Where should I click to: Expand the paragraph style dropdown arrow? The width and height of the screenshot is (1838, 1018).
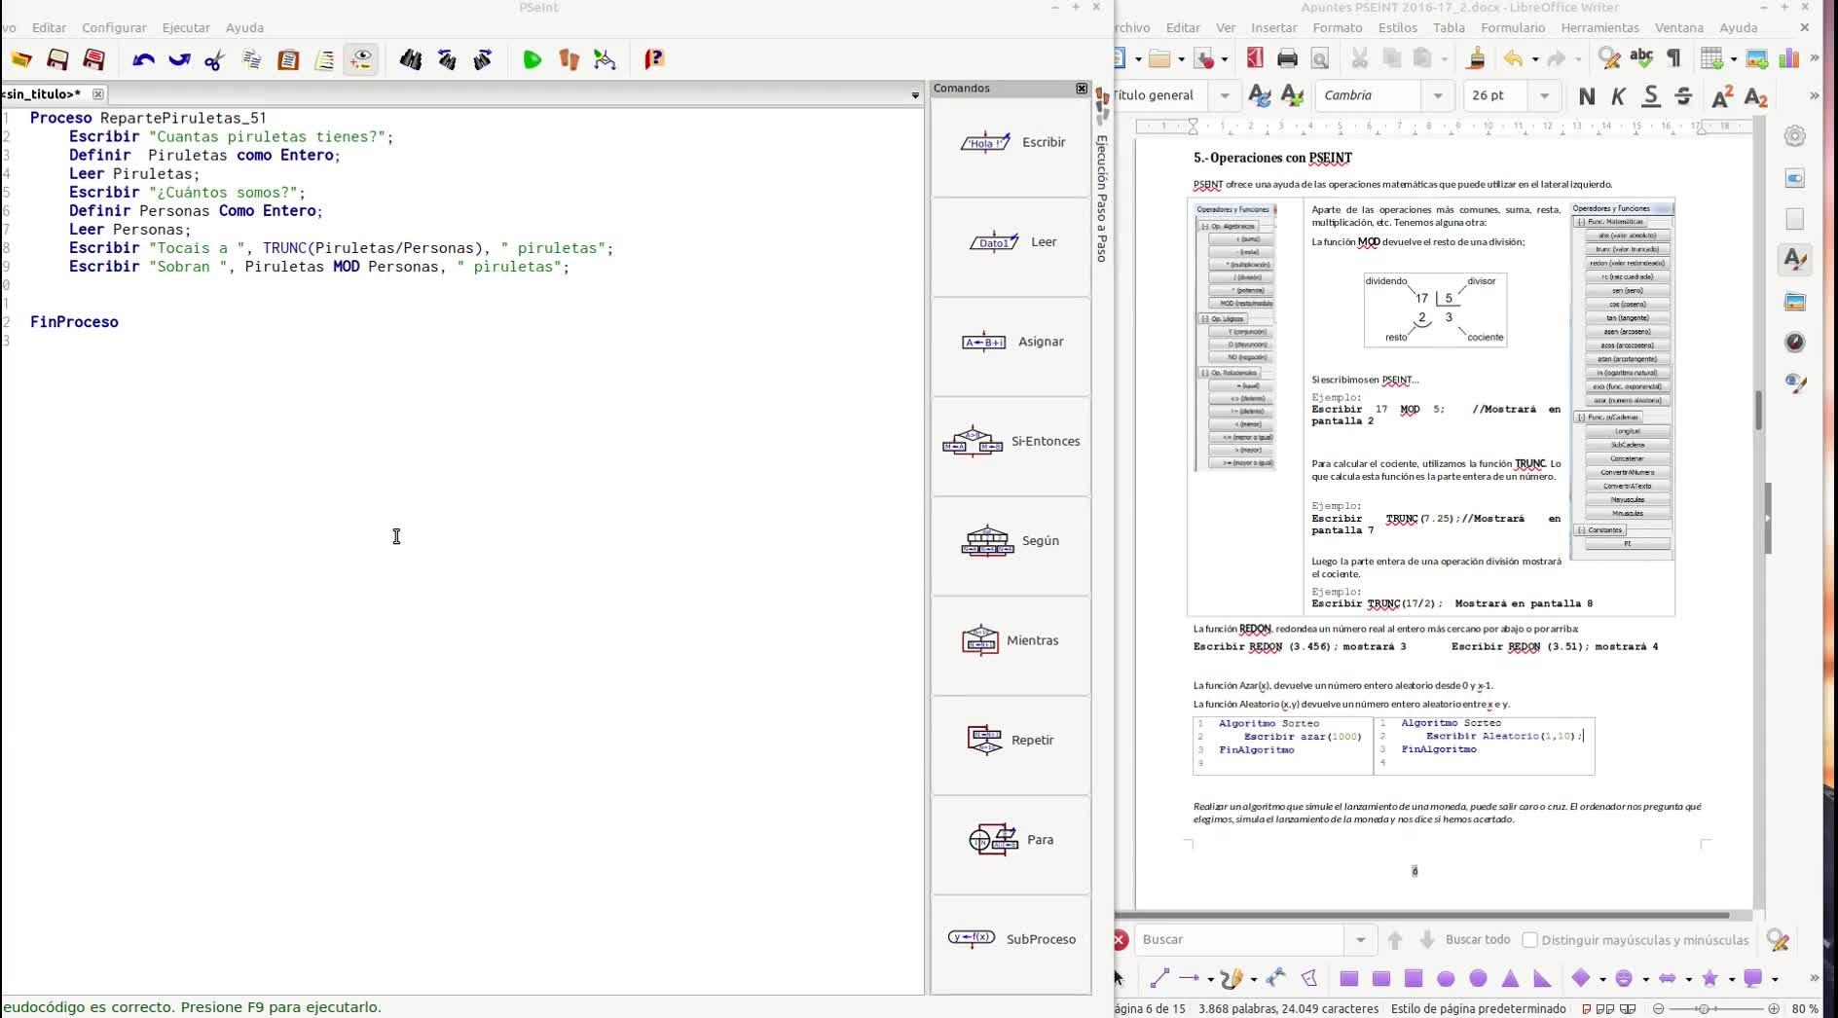pyautogui.click(x=1225, y=96)
